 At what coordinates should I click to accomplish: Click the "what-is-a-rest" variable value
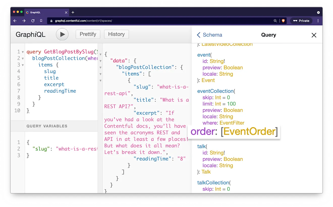coord(77,149)
